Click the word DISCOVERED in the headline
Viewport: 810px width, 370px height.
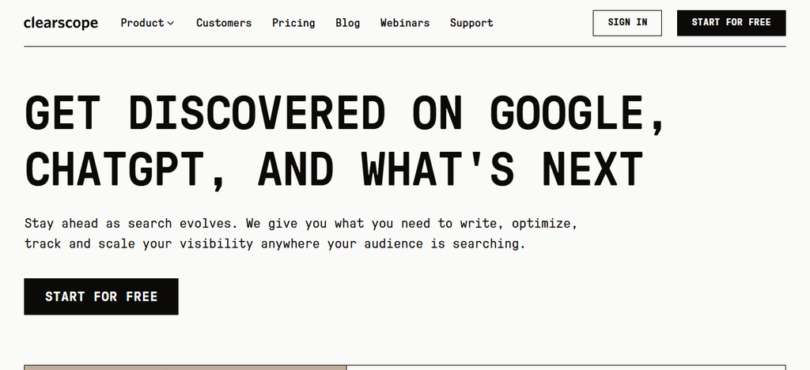(257, 113)
